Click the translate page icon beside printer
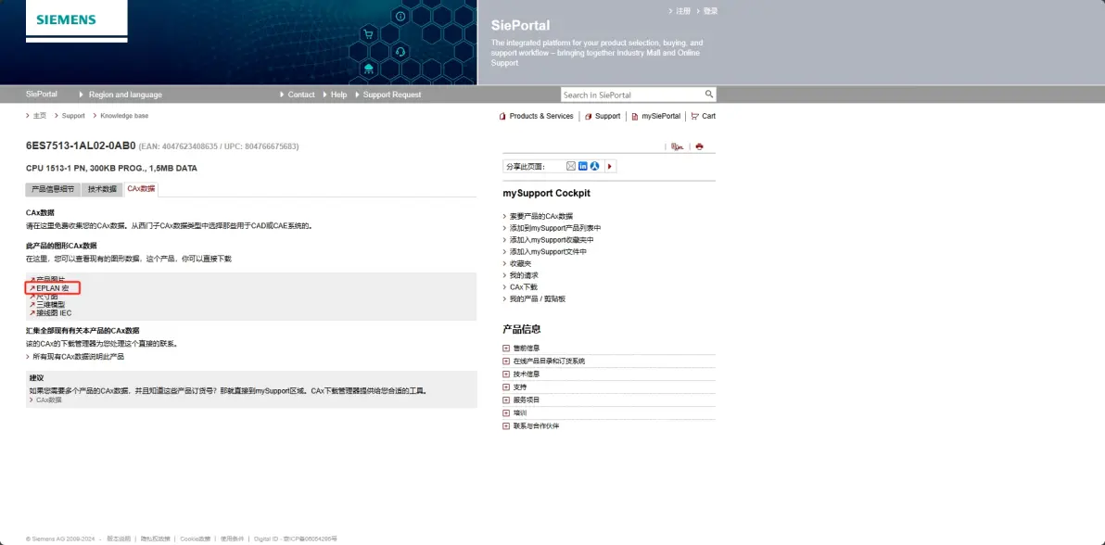Viewport: 1105px width, 545px height. click(x=678, y=146)
